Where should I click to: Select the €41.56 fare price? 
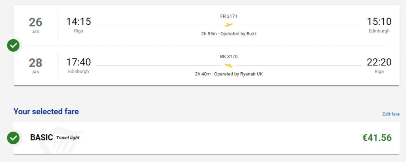(377, 138)
